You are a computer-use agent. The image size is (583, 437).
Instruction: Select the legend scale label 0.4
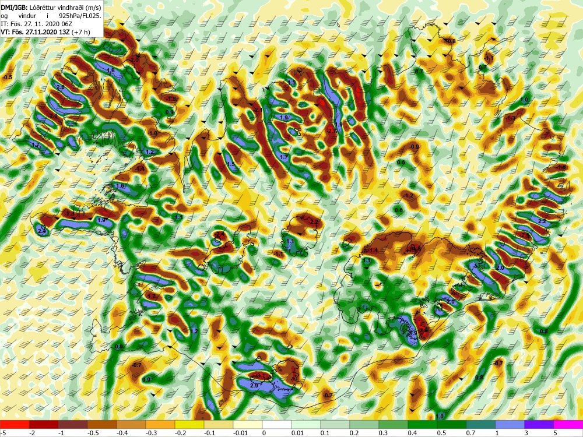412,433
